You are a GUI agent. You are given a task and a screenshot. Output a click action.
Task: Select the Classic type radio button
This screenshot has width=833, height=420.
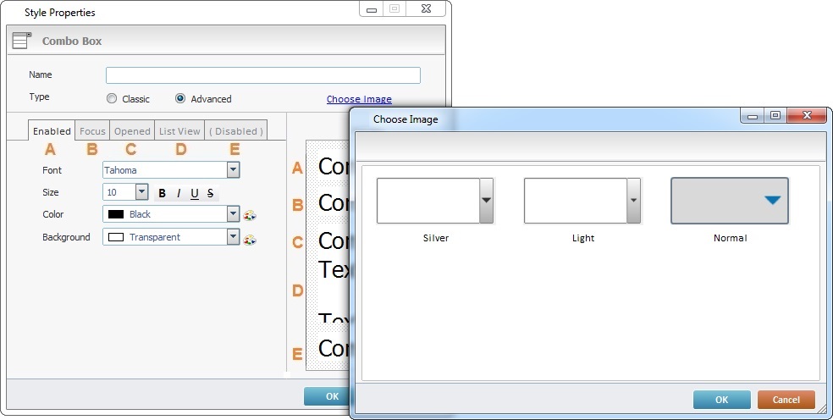point(112,99)
